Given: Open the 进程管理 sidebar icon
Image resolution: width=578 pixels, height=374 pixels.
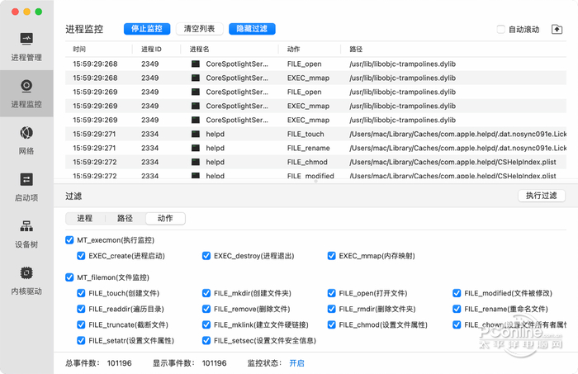Looking at the screenshot, I should (x=26, y=39).
